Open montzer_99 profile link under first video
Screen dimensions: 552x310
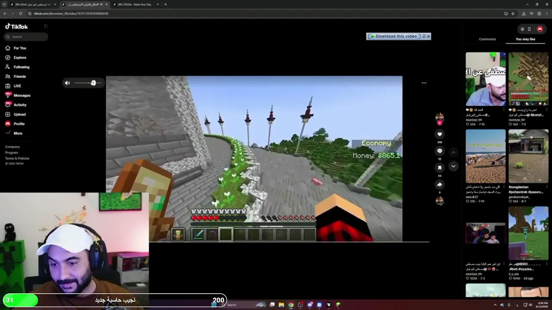tap(474, 120)
